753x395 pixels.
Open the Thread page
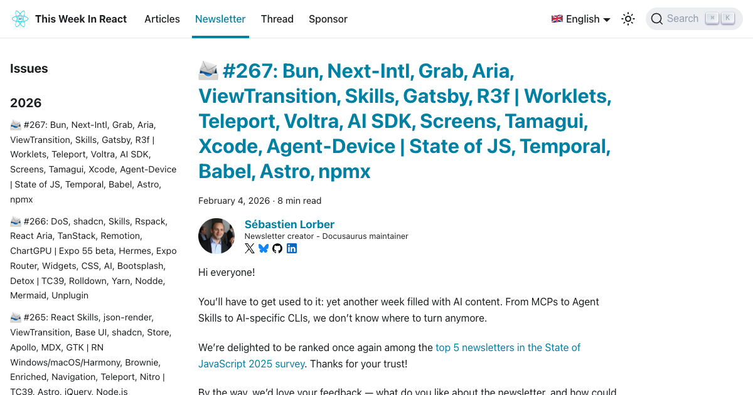[x=277, y=19]
